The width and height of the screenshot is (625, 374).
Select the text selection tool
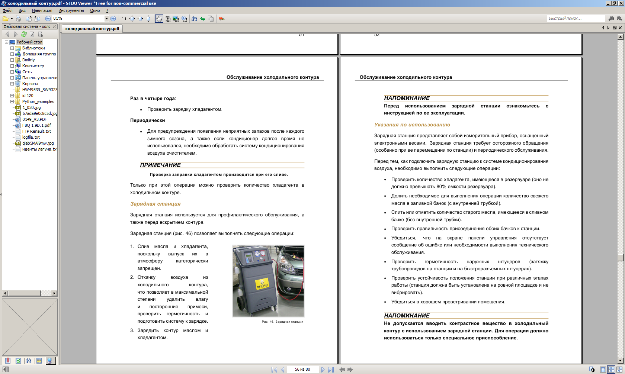[x=168, y=19]
